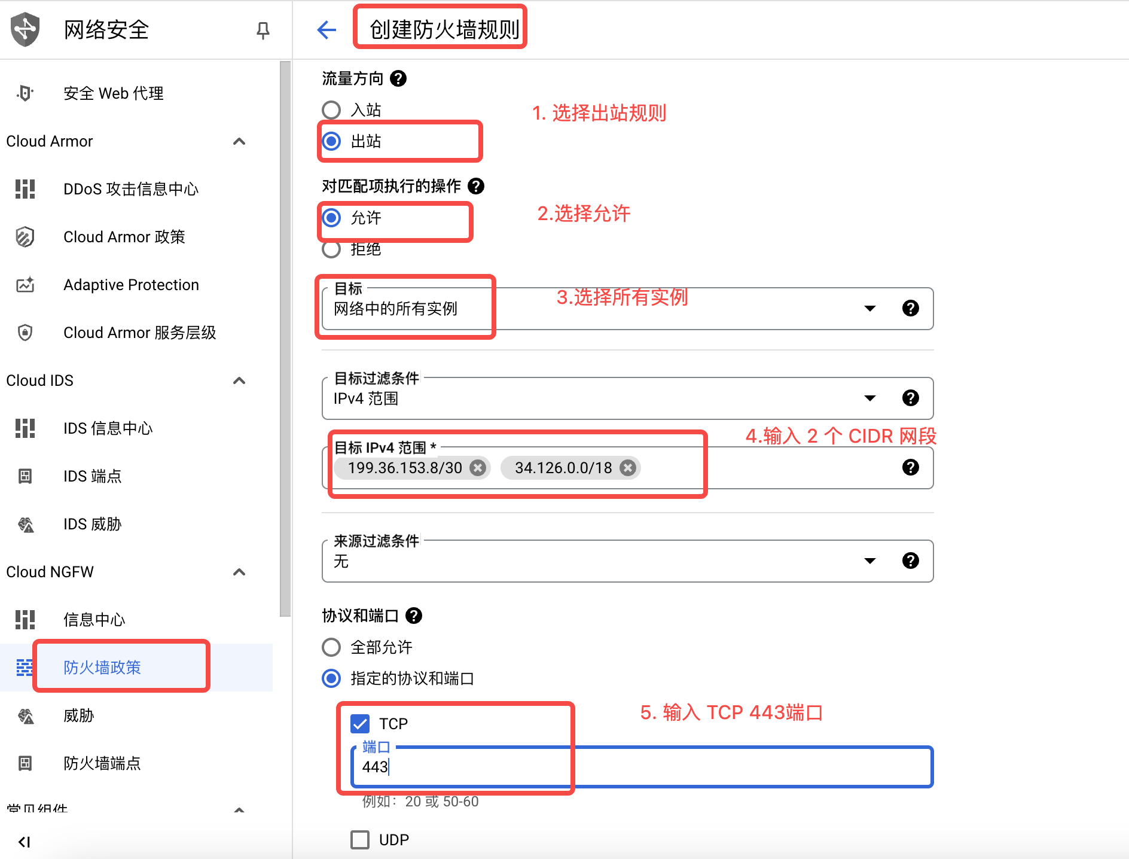Open help icon beside 来源过滤条件
Image resolution: width=1129 pixels, height=859 pixels.
click(910, 561)
